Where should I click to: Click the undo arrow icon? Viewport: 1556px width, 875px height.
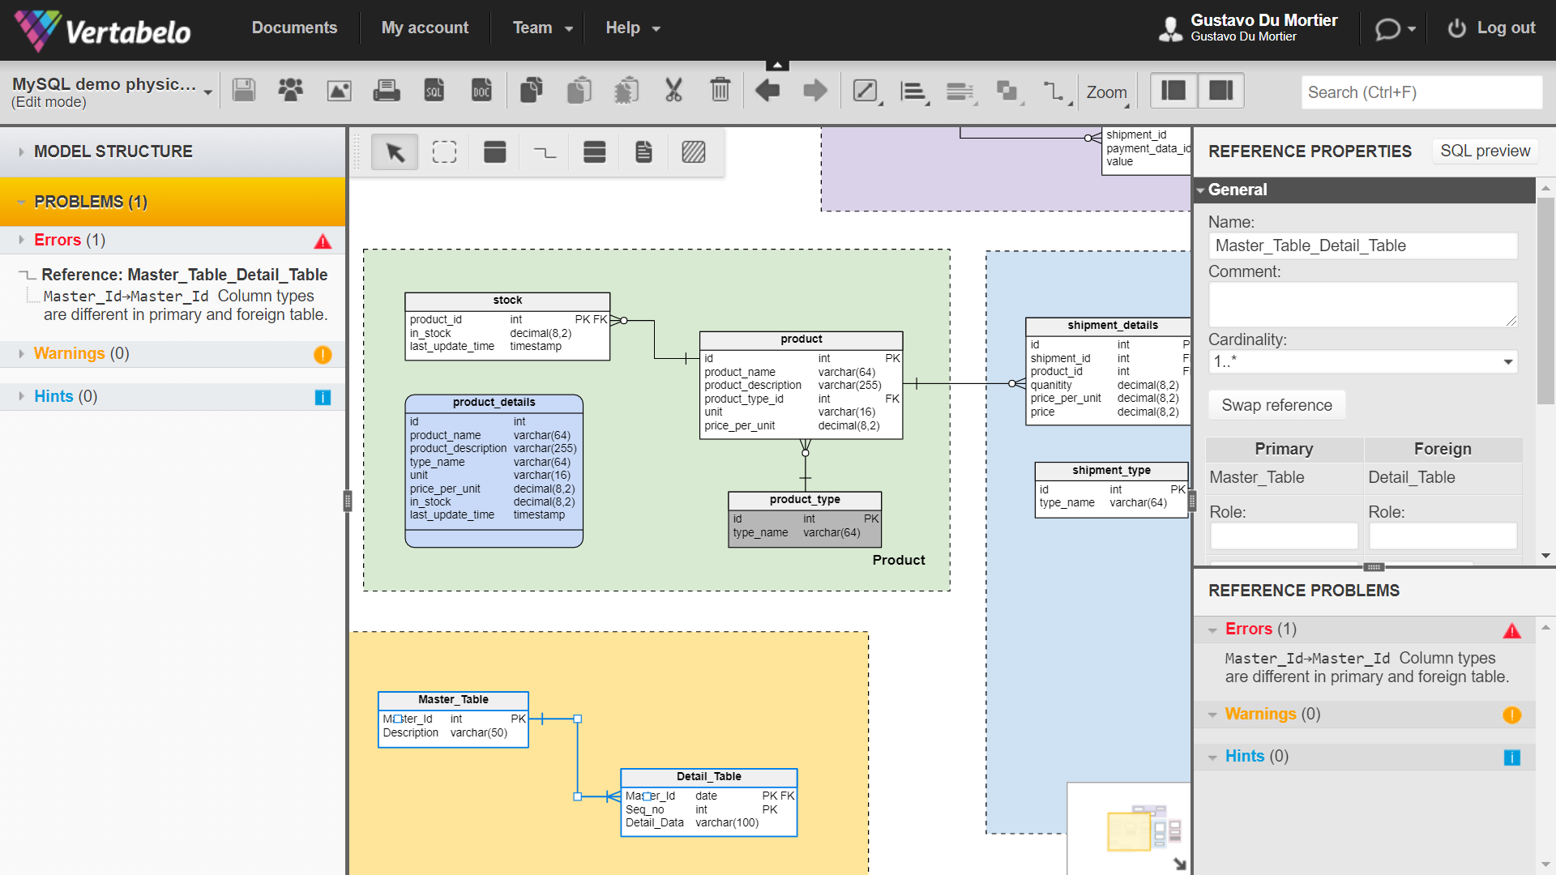[768, 92]
